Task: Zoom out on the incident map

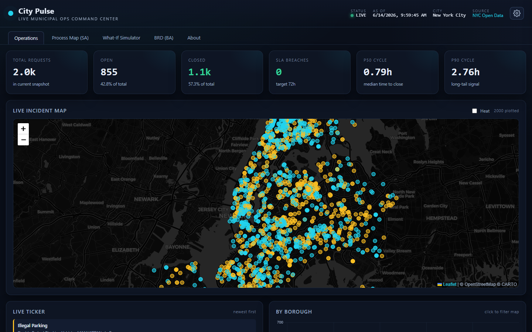Action: click(23, 140)
